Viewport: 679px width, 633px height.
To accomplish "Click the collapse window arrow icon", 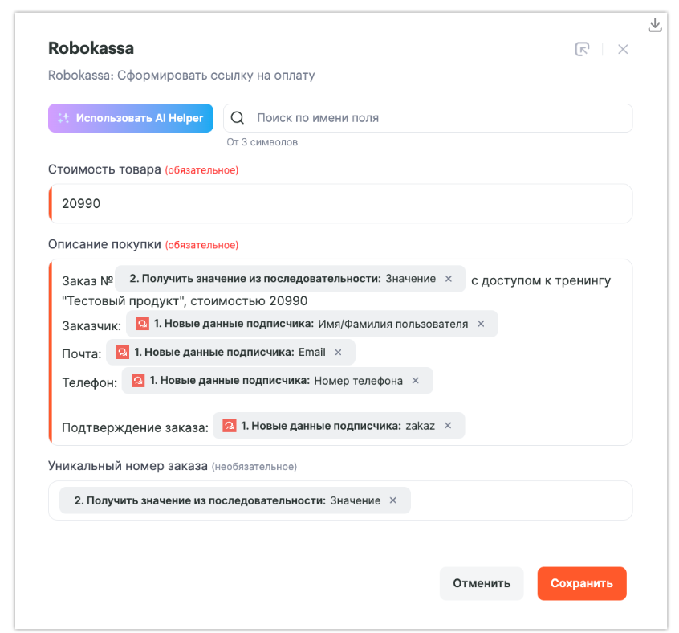I will [x=583, y=49].
